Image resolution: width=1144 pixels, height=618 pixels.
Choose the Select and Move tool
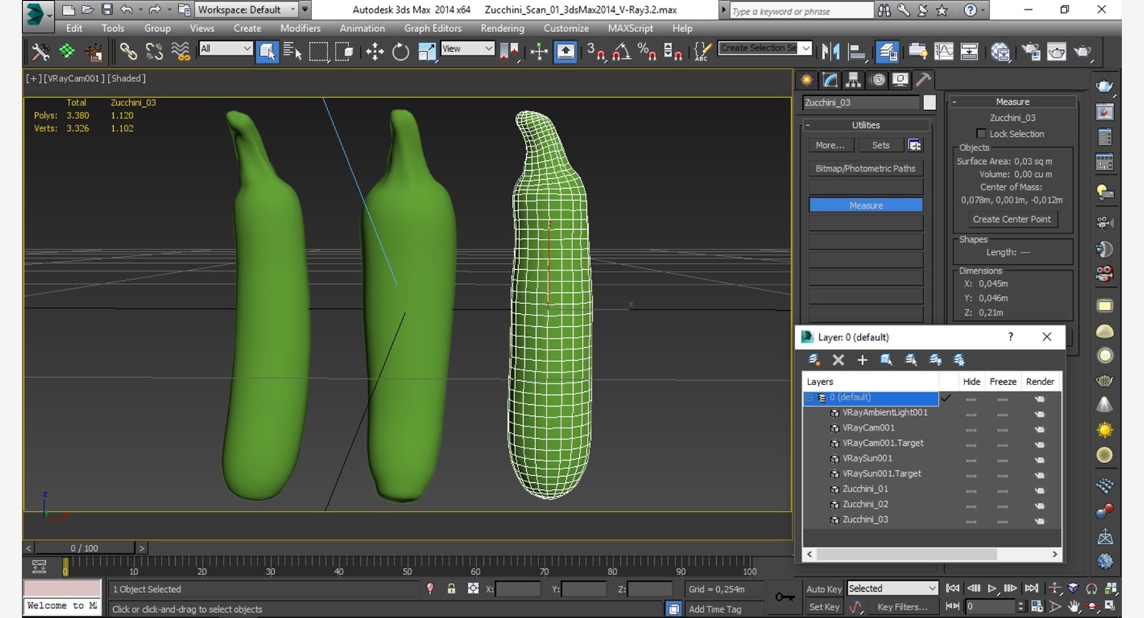(375, 52)
